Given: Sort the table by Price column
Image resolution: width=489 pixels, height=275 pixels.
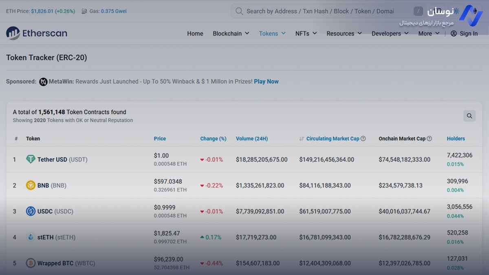Looking at the screenshot, I should (160, 139).
